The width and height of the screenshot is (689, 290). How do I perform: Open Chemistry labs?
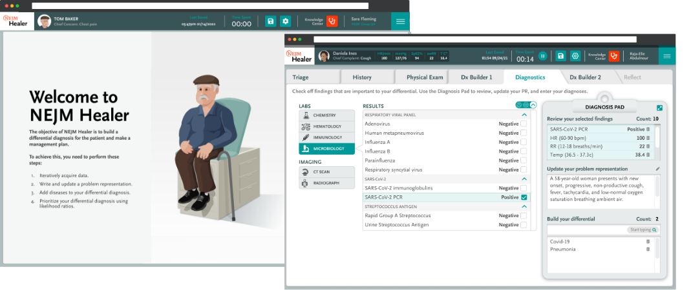(x=326, y=115)
